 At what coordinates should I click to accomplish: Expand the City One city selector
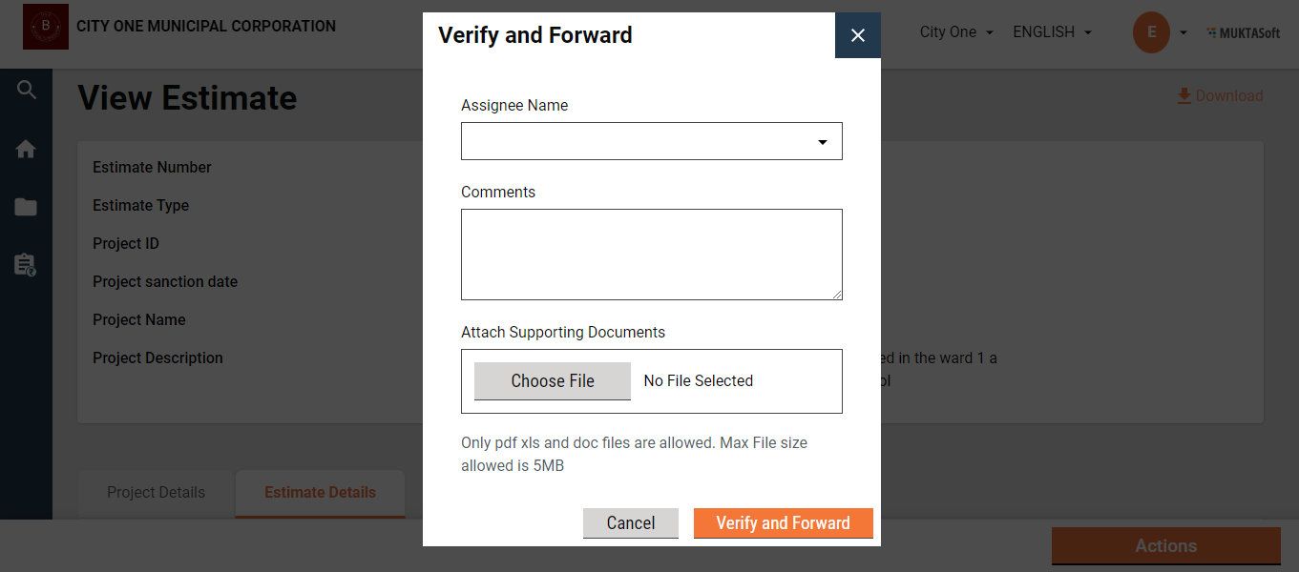[x=956, y=32]
